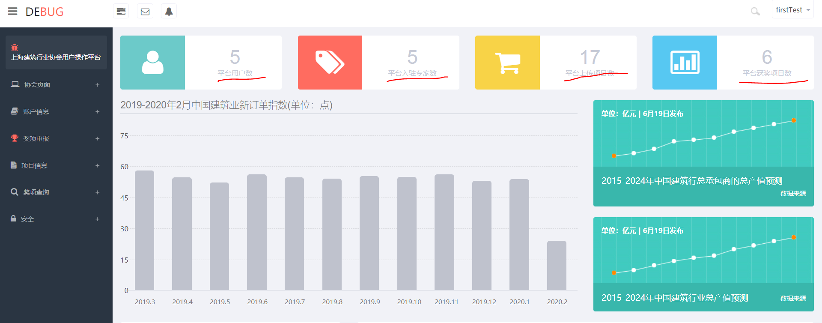This screenshot has width=822, height=323.
Task: Click the number 17 in projects card
Action: pos(590,57)
